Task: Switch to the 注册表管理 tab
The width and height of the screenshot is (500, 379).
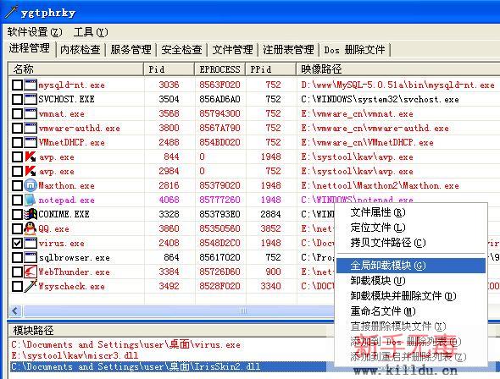Action: tap(288, 50)
